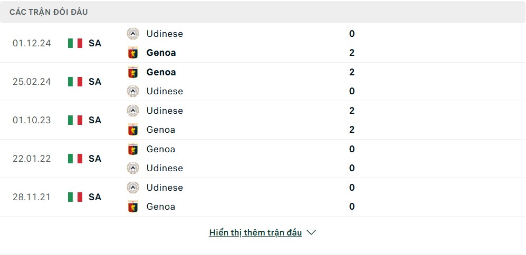The image size is (526, 255).
Task: Click Genoa crest in 01.12.24 match
Action: [x=133, y=53]
